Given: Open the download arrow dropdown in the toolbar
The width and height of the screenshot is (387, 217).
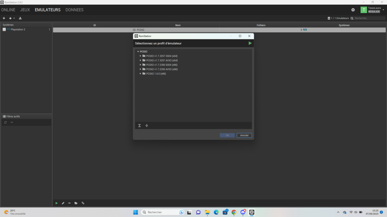Looking at the screenshot, I should point(12,18).
